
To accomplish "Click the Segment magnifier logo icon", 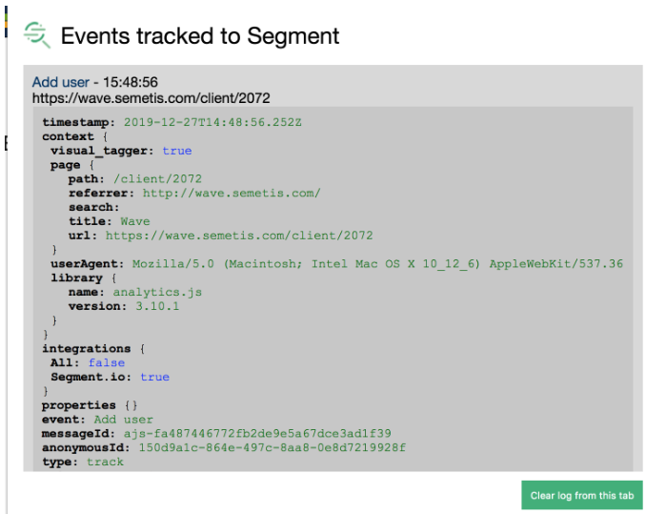I will point(37,35).
